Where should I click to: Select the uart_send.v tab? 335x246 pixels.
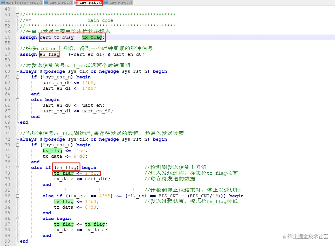[89, 3]
